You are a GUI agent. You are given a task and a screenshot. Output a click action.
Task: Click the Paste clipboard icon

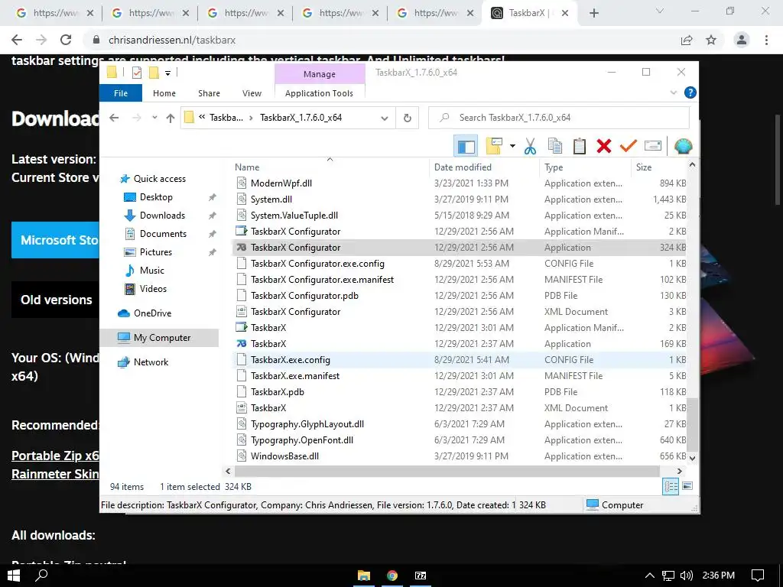[x=580, y=146]
